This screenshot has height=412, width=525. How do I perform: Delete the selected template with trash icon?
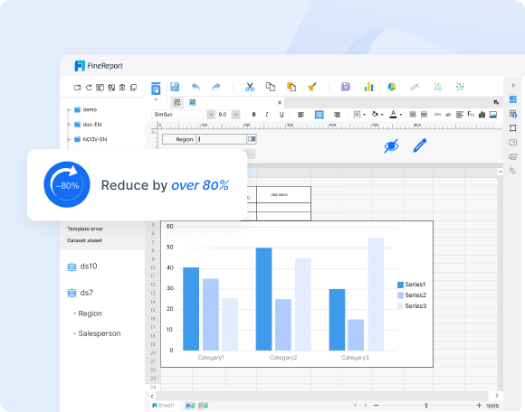(122, 88)
